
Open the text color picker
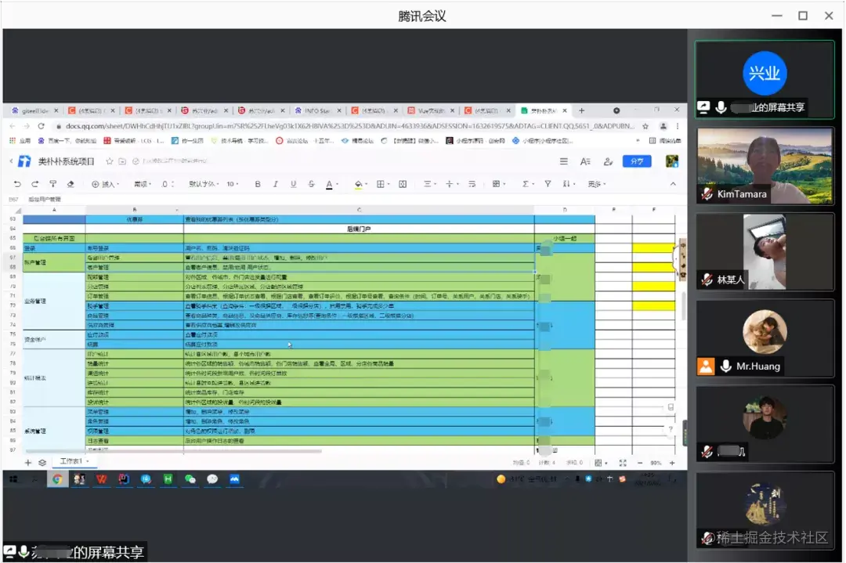pos(332,185)
